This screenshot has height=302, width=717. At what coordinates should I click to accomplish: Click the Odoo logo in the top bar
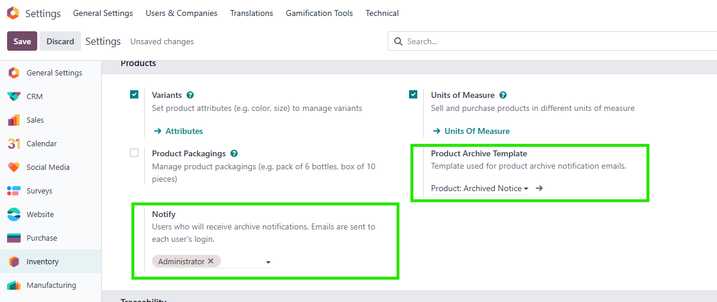[13, 13]
